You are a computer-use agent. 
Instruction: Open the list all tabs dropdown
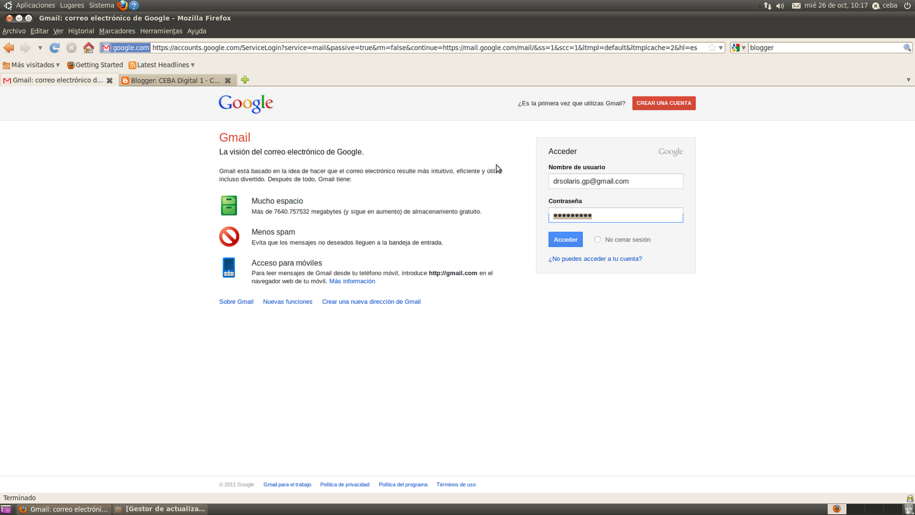point(908,80)
